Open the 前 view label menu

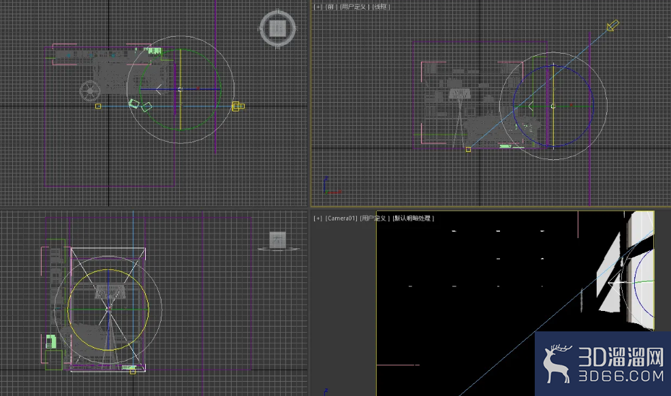(x=330, y=7)
